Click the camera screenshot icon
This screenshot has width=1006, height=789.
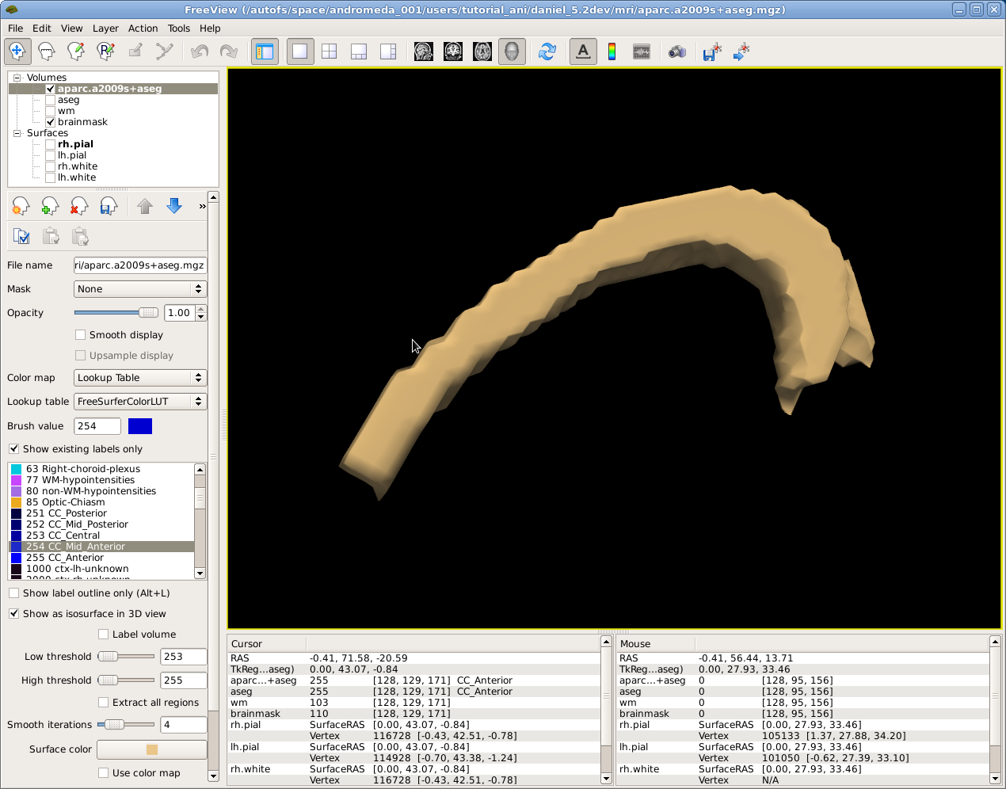676,52
